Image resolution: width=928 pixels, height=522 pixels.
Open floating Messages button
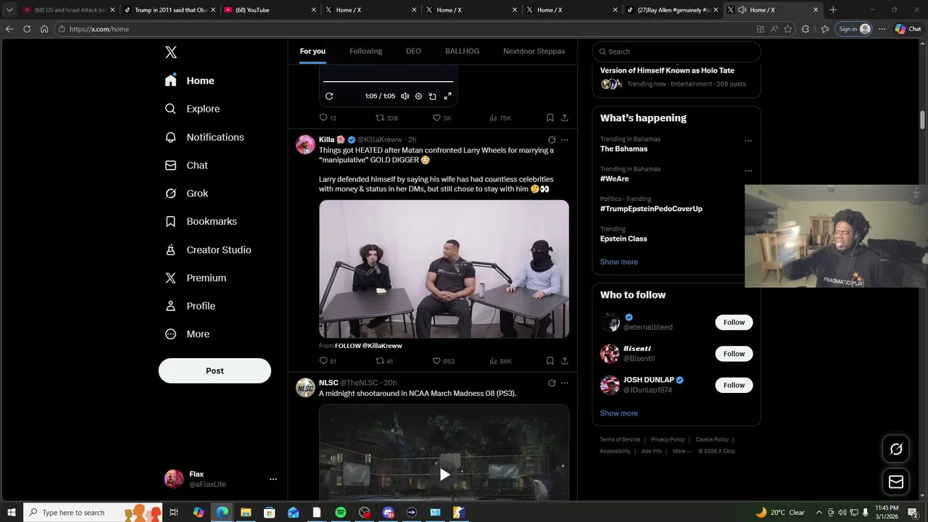click(x=896, y=481)
